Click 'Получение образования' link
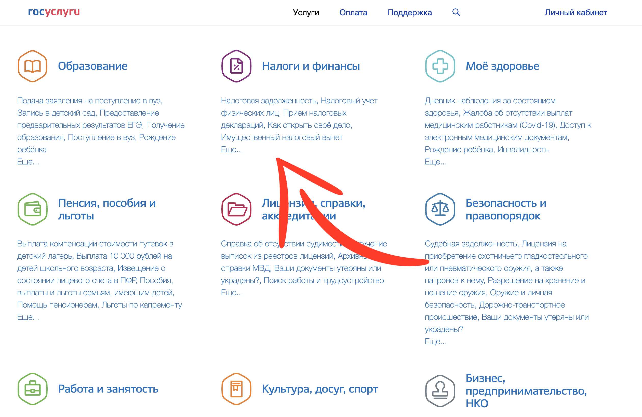Viewport: 642px width, 417px height. point(101,131)
